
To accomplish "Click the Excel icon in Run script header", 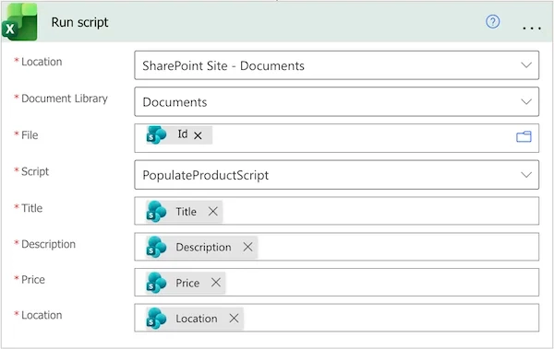I will pos(19,22).
